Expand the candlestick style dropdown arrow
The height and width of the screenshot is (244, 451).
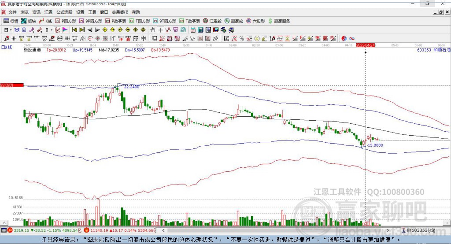click(52, 30)
